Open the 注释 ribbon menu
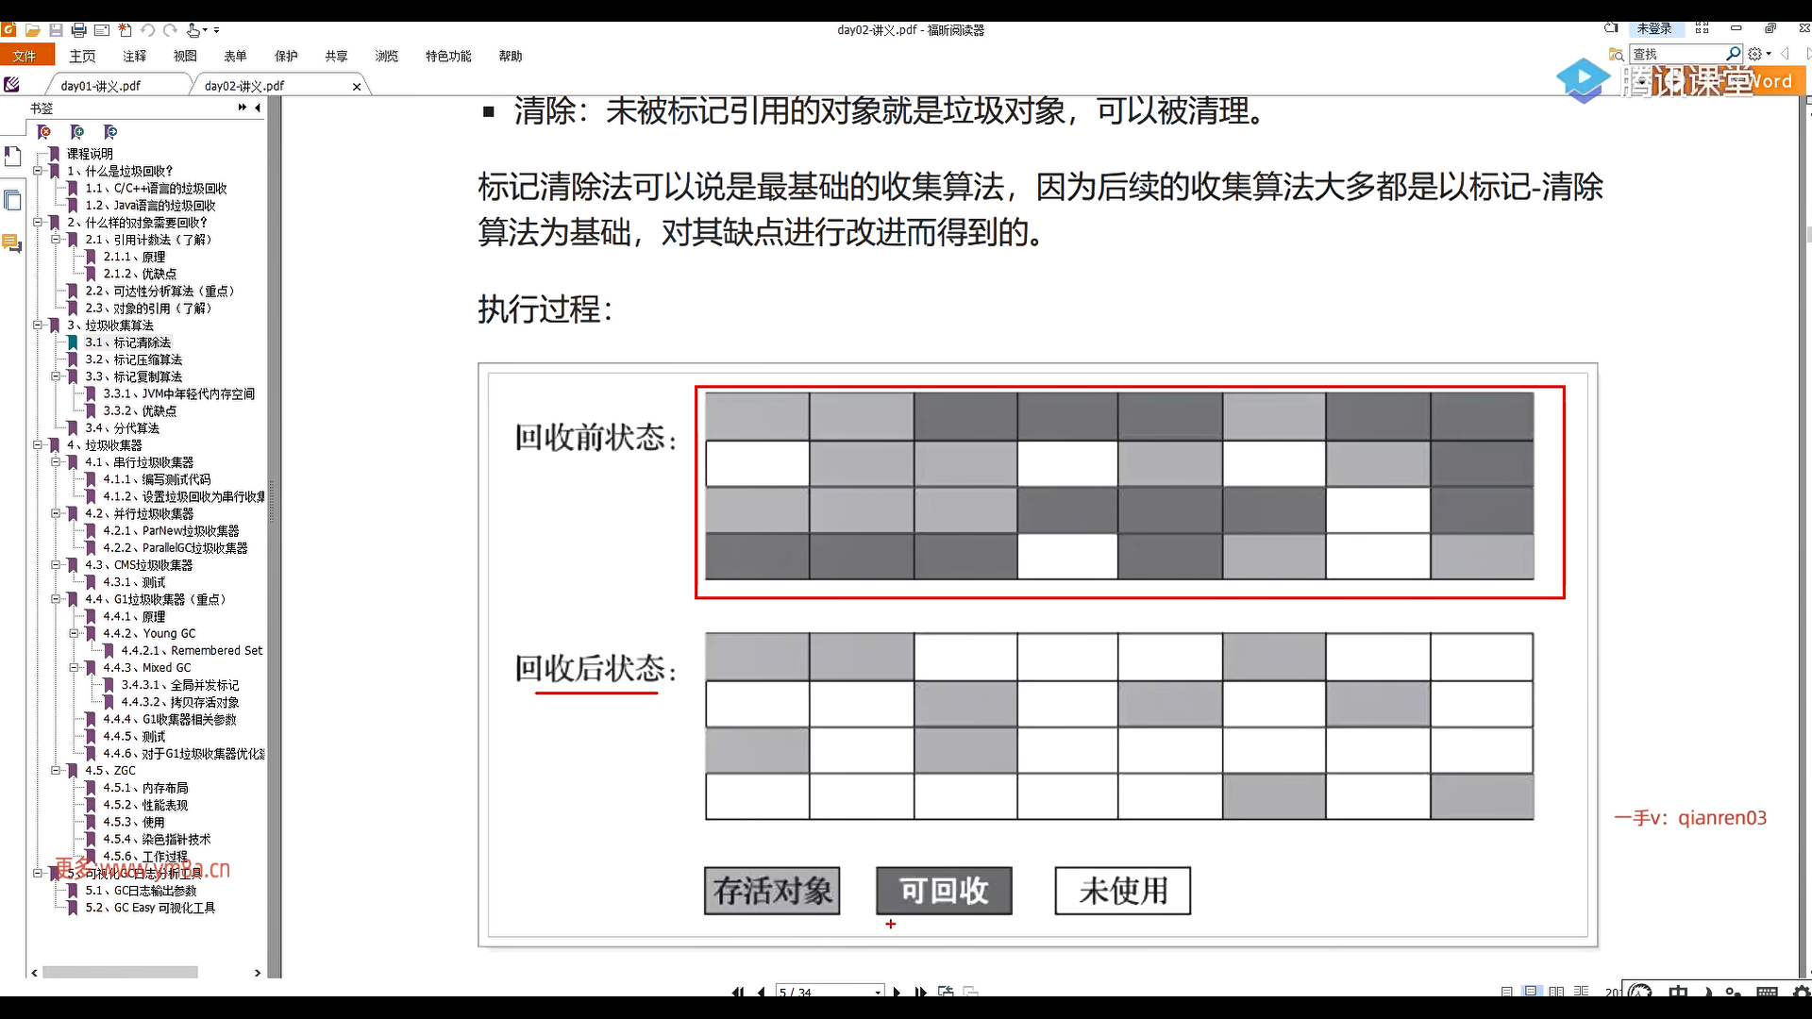The height and width of the screenshot is (1019, 1812). pyautogui.click(x=134, y=57)
